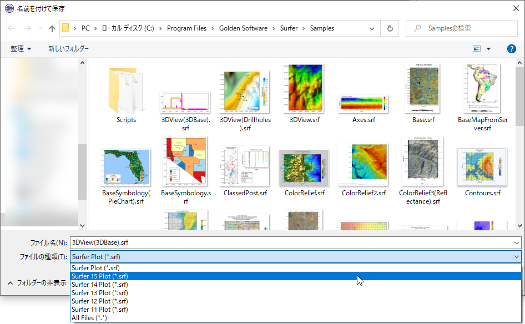The image size is (525, 324).
Task: Navigate to Program Files breadcrumb
Action: click(186, 28)
